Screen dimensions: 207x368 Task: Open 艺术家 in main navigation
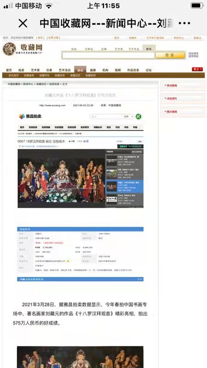(35, 70)
